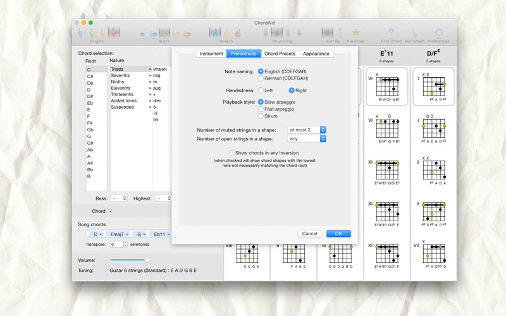Select English (CDEFGAB) note naming
Viewport: 506px width, 316px height.
[261, 71]
